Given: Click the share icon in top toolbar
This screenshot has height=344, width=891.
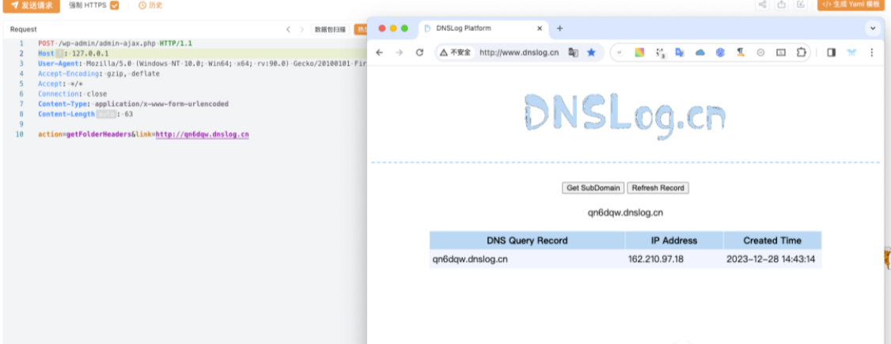Looking at the screenshot, I should [x=762, y=5].
